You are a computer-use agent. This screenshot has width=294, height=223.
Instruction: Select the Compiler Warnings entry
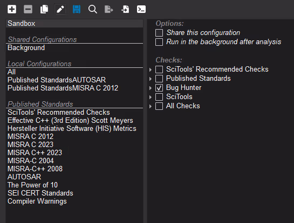coord(74,201)
